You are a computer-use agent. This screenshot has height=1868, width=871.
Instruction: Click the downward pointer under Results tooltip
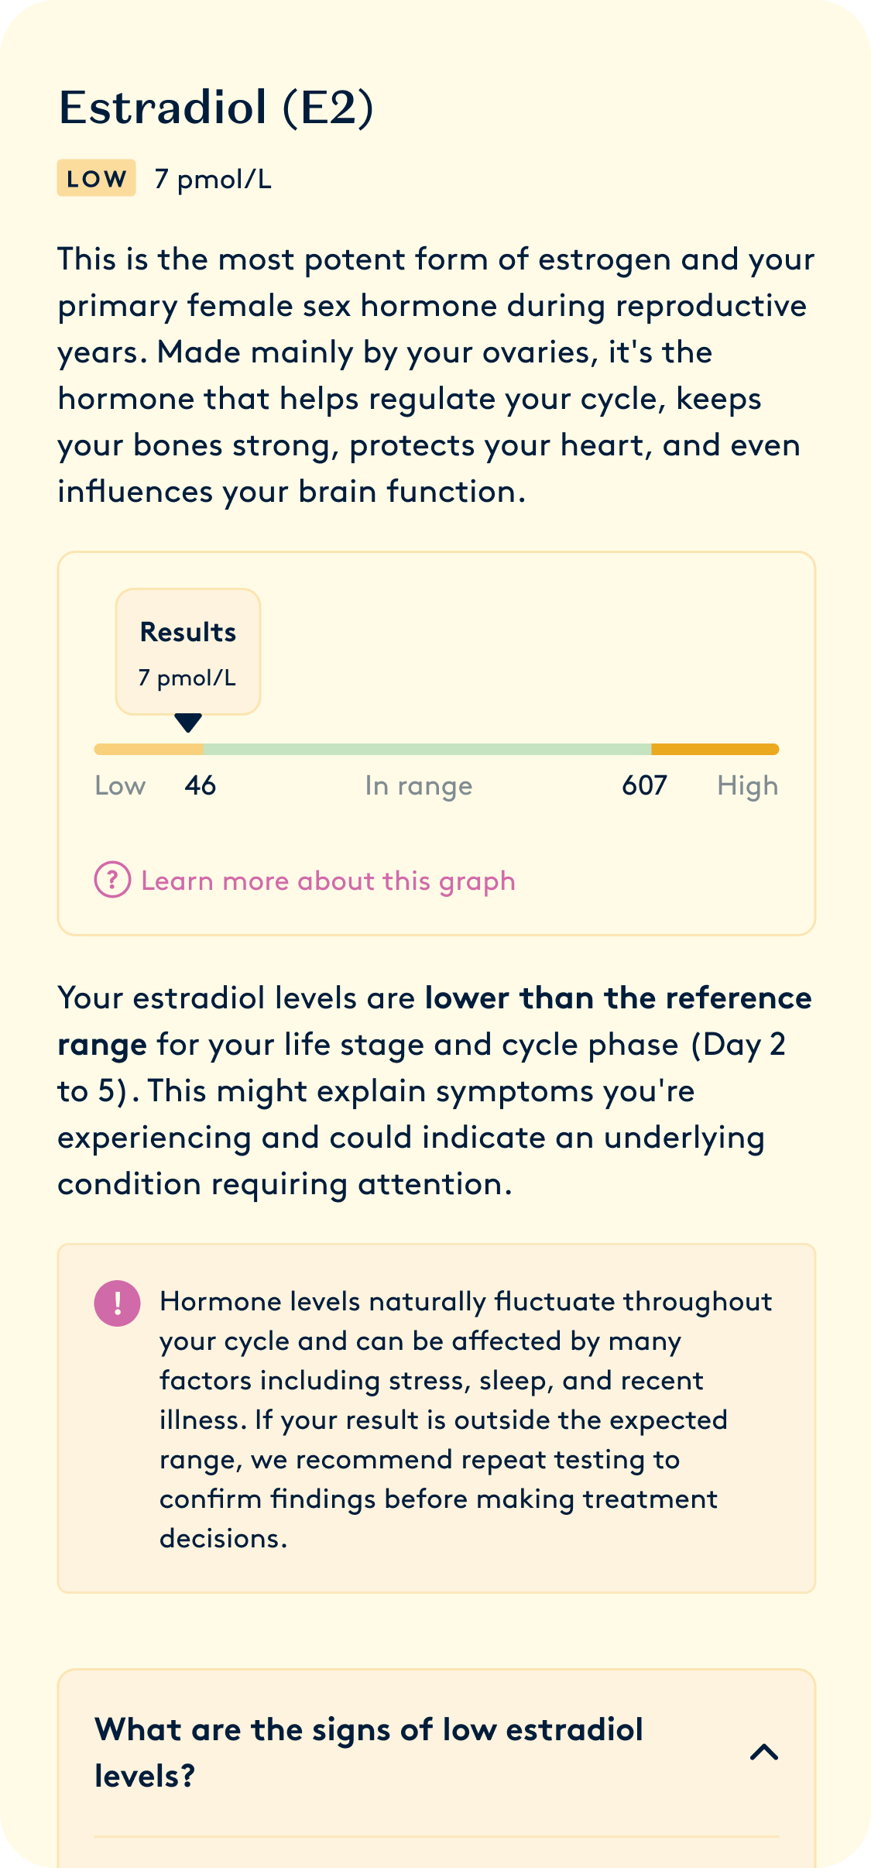click(x=188, y=724)
